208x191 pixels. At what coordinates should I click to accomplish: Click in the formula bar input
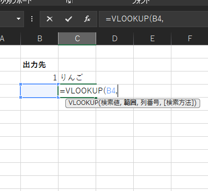pyautogui.click(x=153, y=19)
